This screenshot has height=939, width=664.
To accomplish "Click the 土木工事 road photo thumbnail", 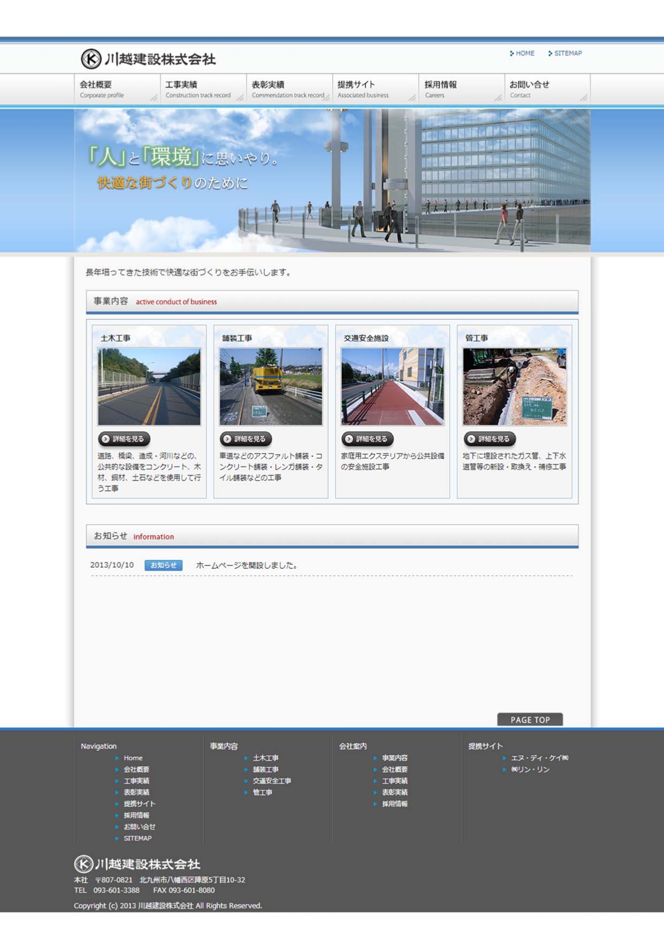I will click(149, 386).
